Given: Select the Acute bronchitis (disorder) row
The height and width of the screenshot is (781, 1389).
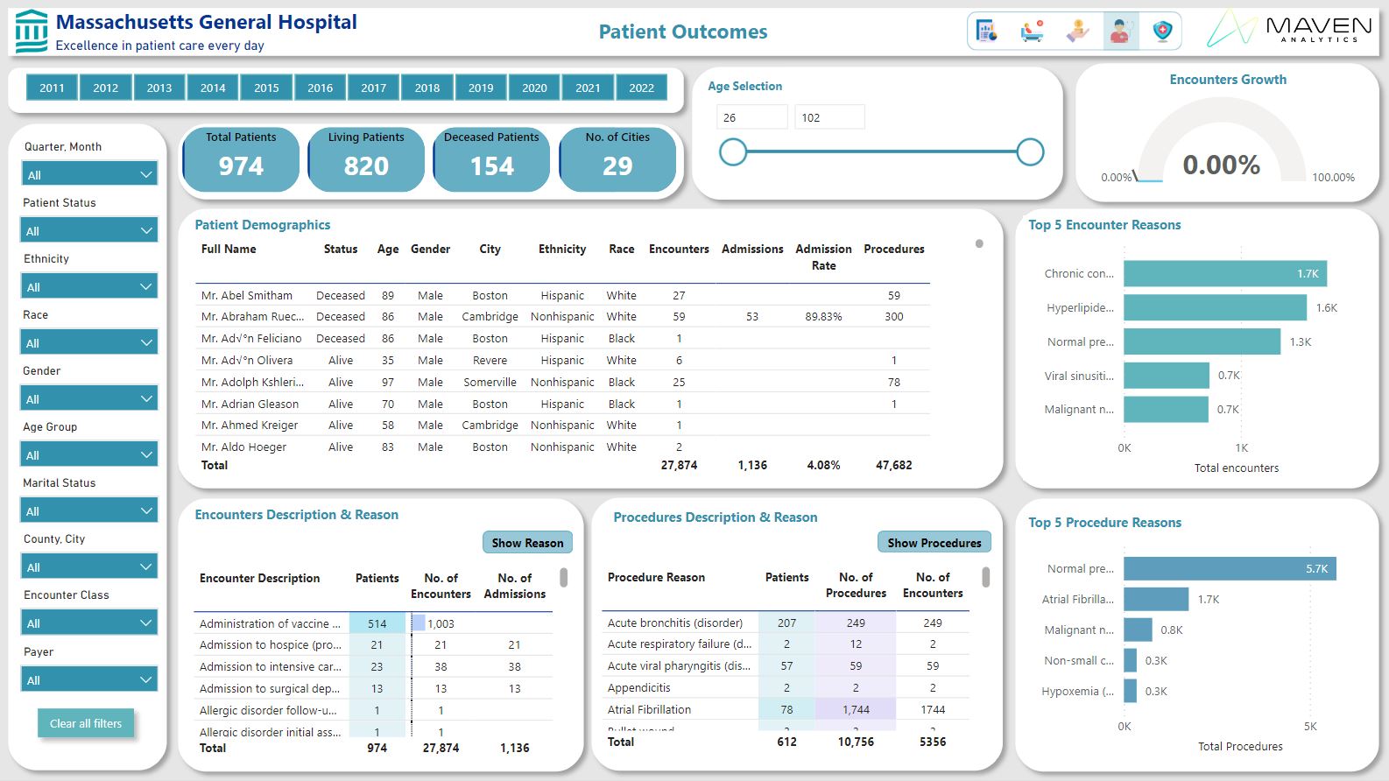Looking at the screenshot, I should tap(786, 623).
